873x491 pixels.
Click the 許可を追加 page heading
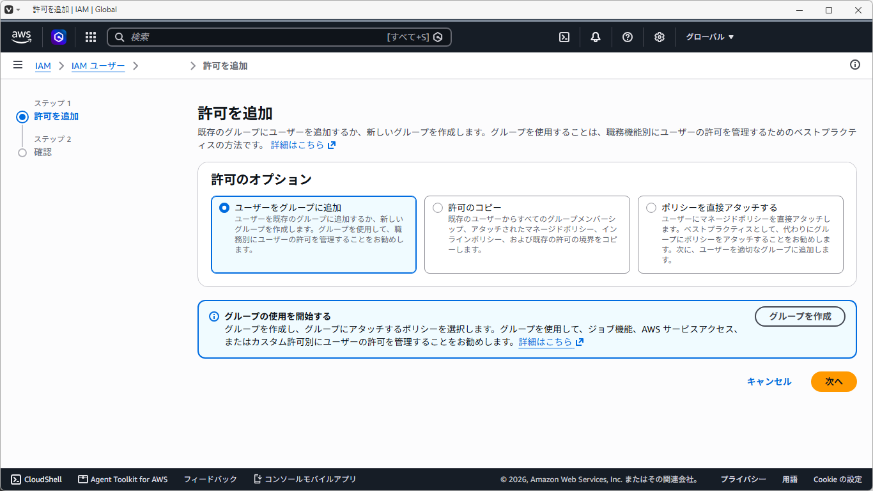pyautogui.click(x=235, y=114)
